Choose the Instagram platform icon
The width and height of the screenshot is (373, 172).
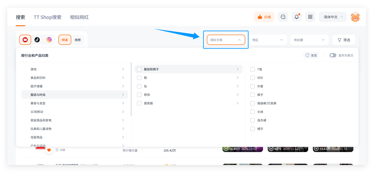(x=49, y=40)
